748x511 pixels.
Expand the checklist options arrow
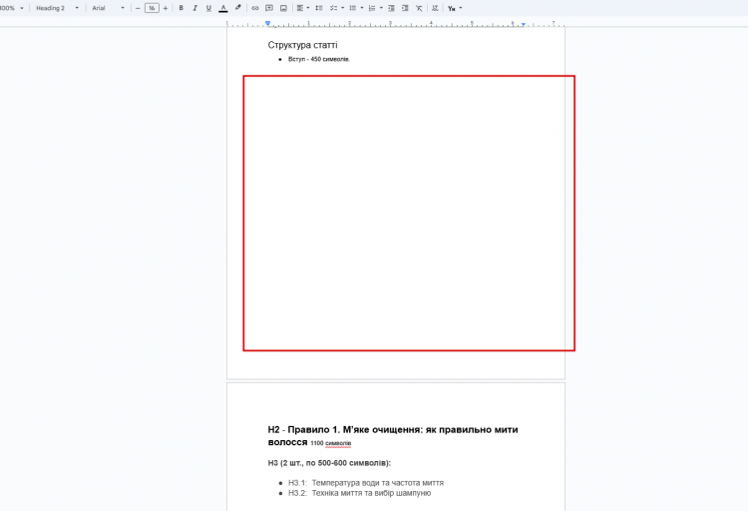coord(342,8)
